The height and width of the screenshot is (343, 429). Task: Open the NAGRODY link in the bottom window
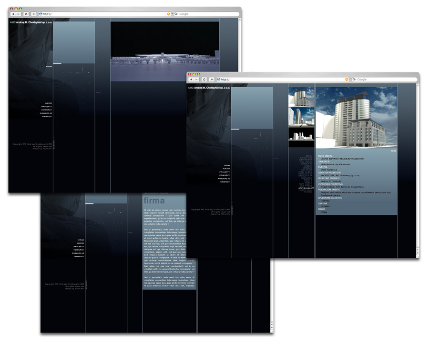(x=79, y=257)
